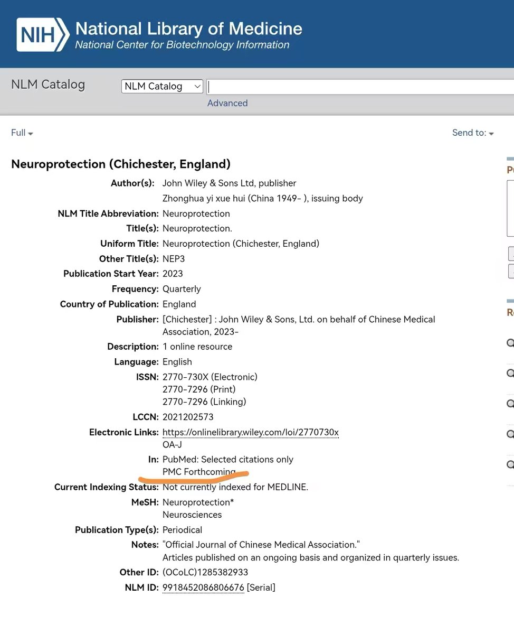Select 'Zhonghua yi xue hui' issuing body text
Viewport: 514px width, 634px height.
click(263, 199)
